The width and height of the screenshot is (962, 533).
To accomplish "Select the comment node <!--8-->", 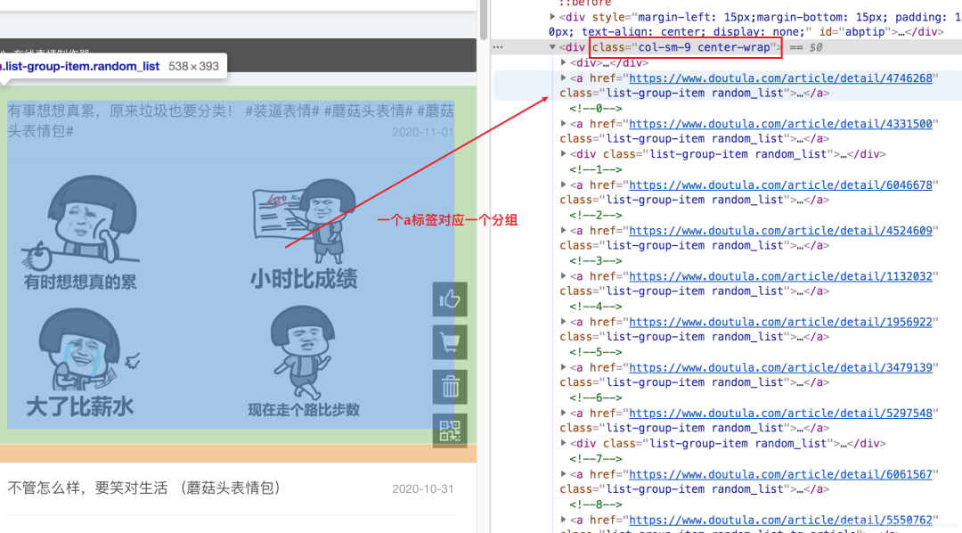I will coord(596,504).
